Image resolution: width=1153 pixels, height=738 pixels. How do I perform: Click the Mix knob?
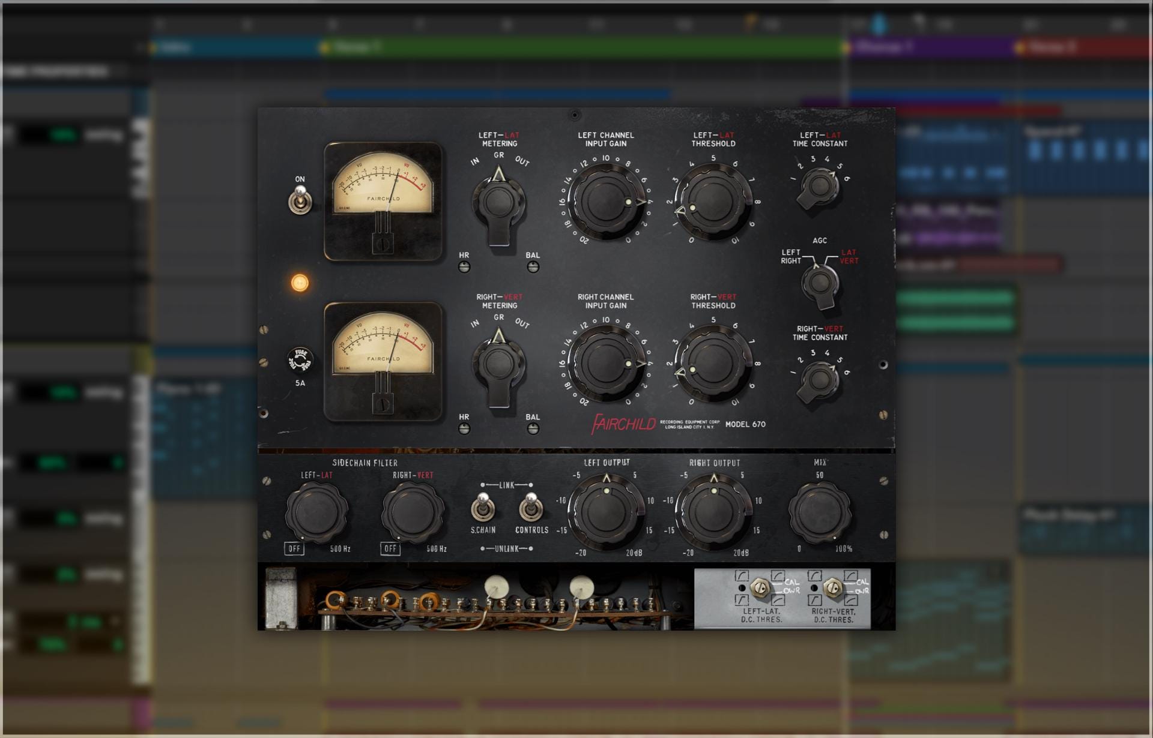pos(820,512)
